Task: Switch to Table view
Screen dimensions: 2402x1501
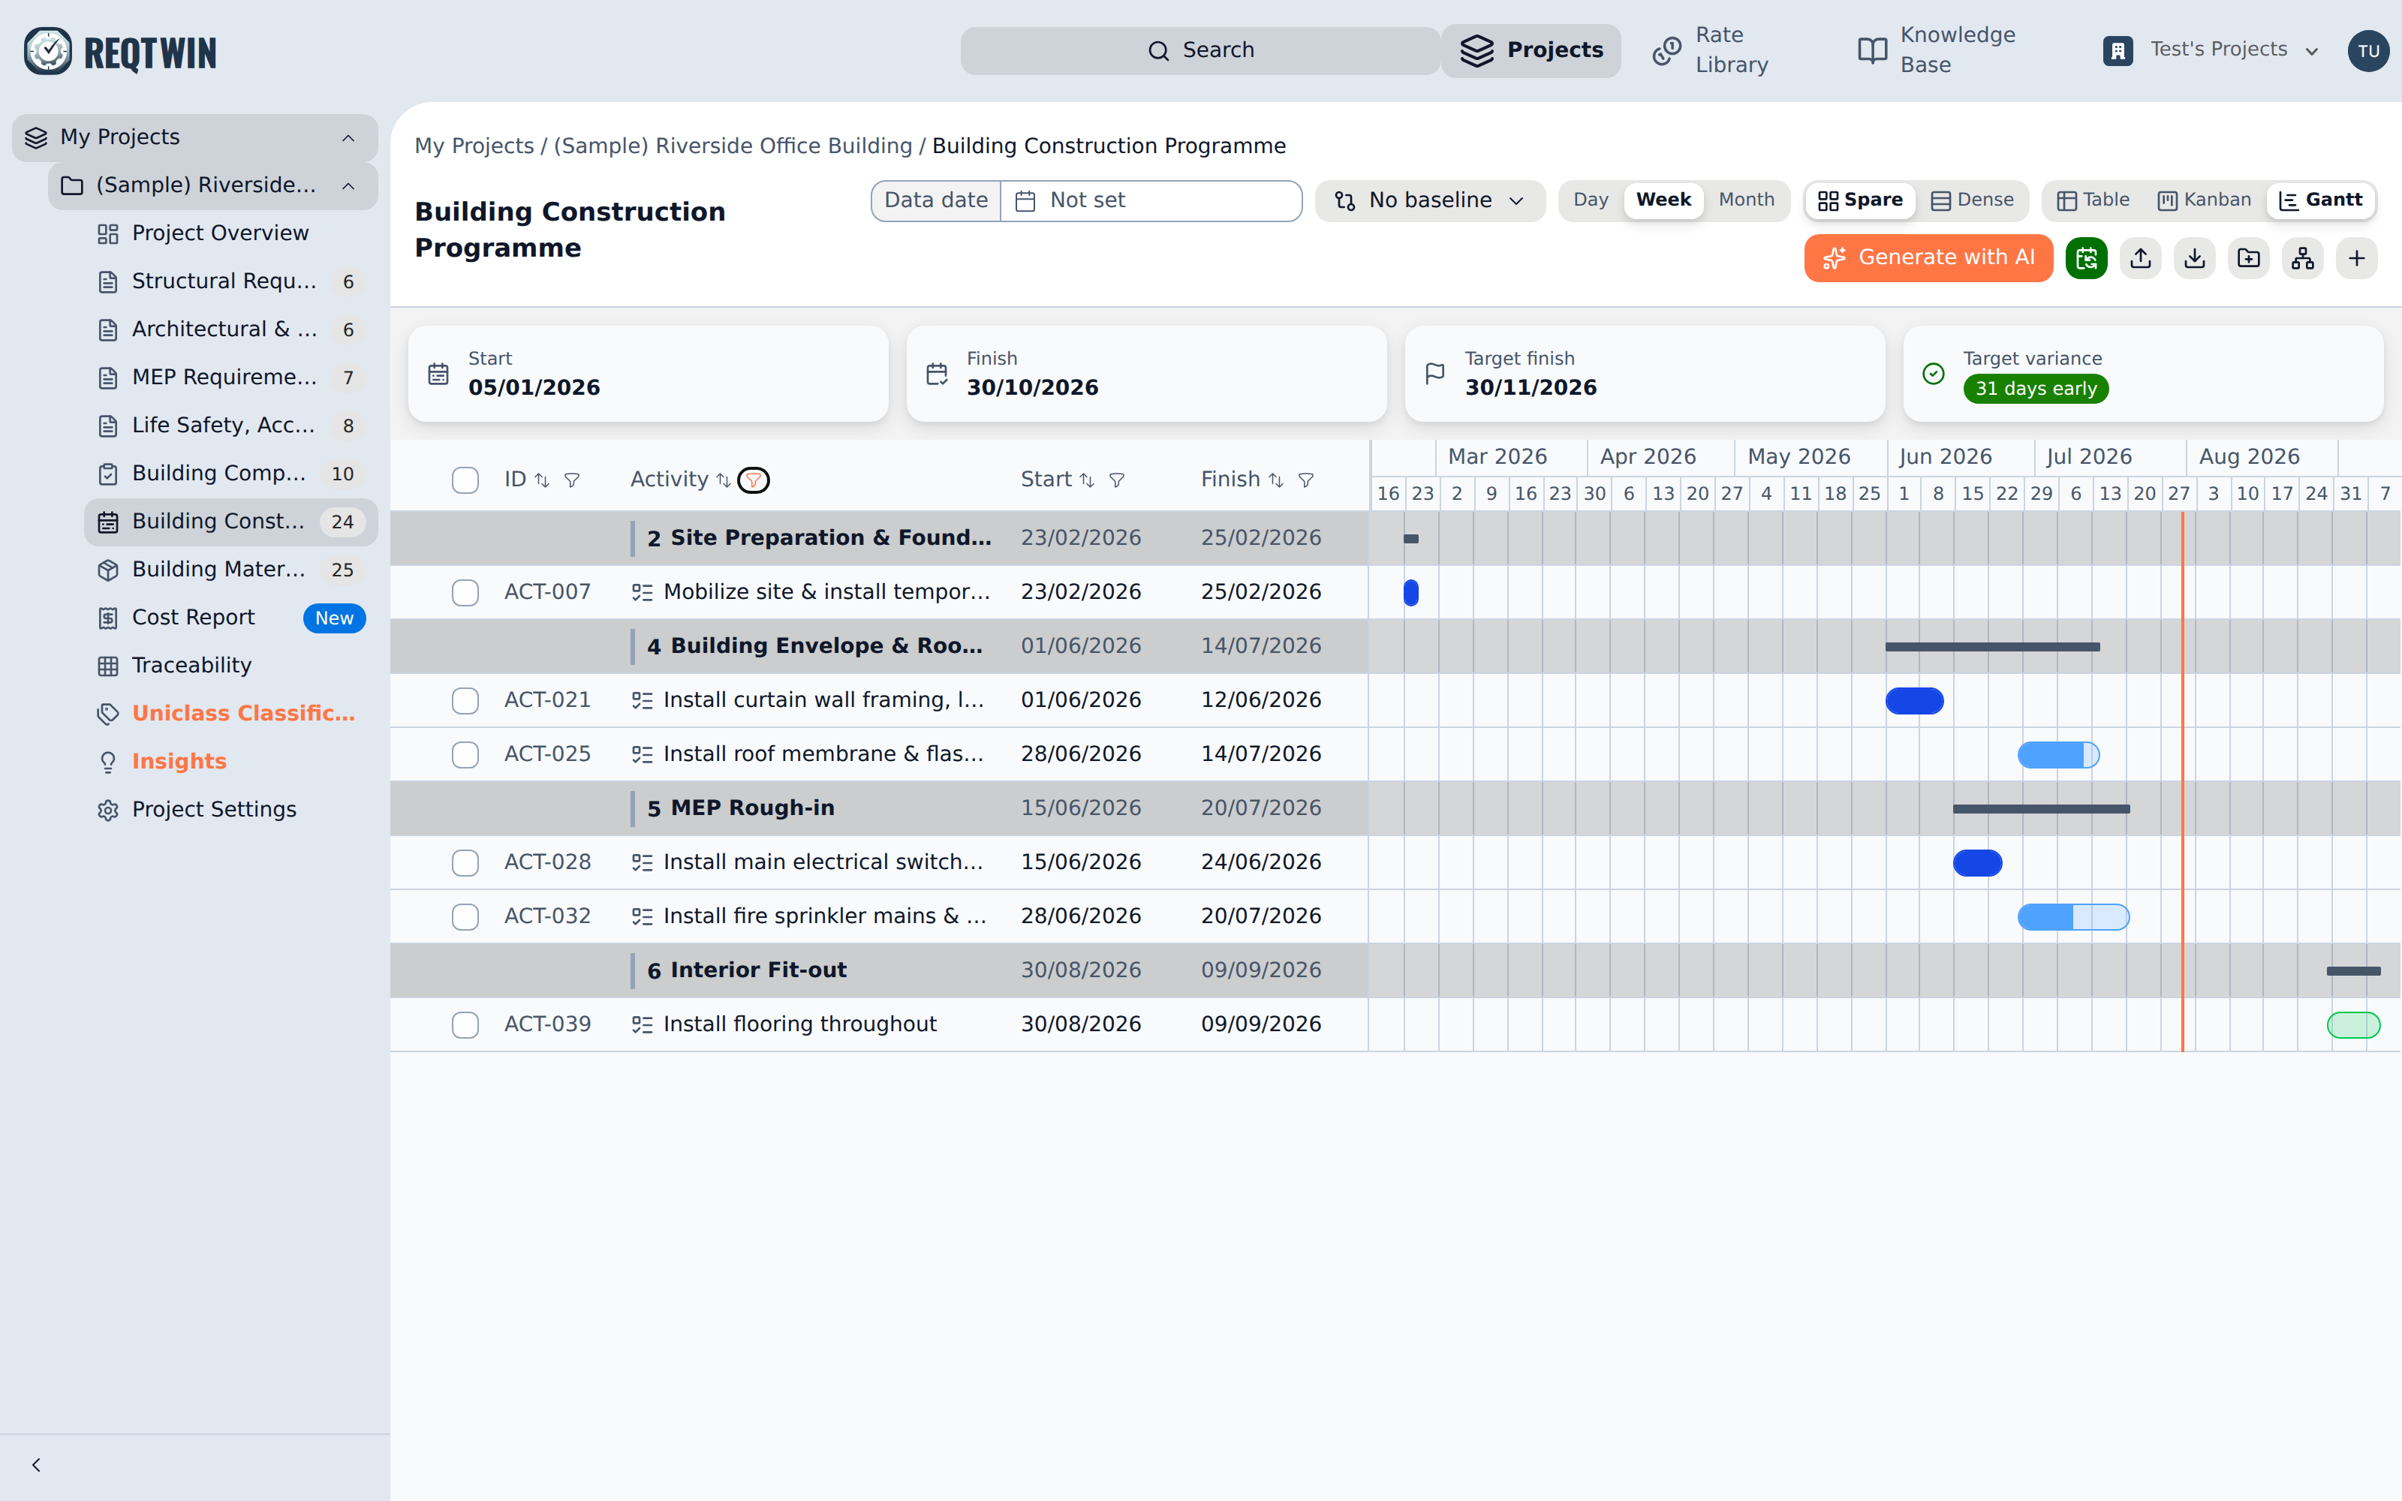Action: tap(2093, 200)
